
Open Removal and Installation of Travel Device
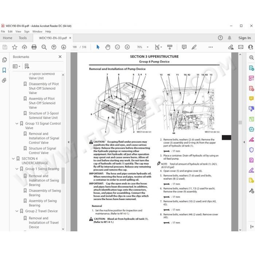[44, 223]
